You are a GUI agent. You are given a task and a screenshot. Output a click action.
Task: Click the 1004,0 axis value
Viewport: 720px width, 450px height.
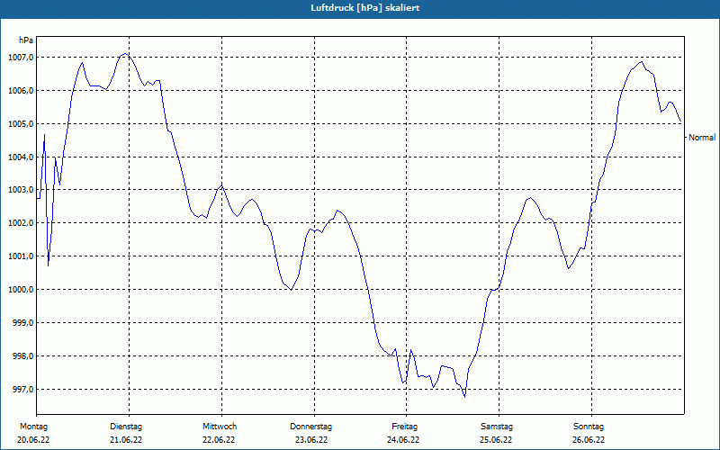click(x=21, y=157)
